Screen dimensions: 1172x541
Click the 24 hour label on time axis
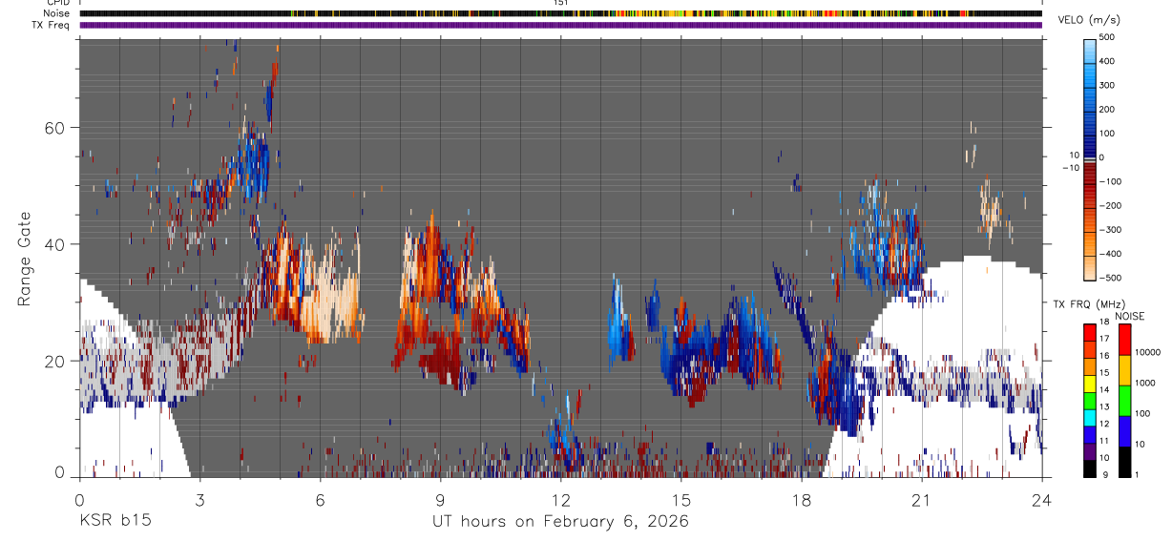click(x=1042, y=499)
